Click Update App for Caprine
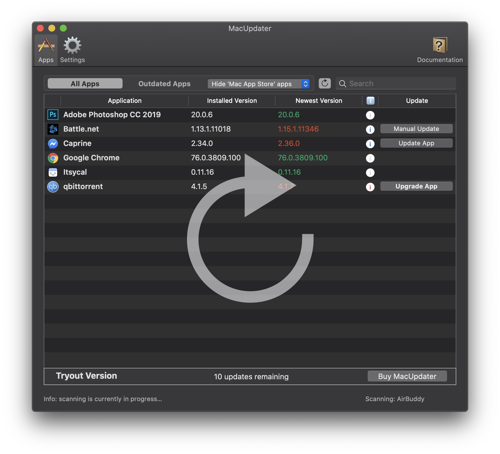500x454 pixels. (416, 143)
